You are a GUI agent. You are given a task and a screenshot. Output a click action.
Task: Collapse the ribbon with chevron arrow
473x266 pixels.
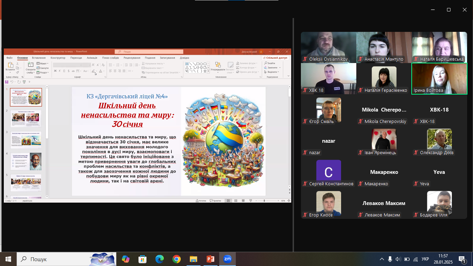tap(288, 76)
